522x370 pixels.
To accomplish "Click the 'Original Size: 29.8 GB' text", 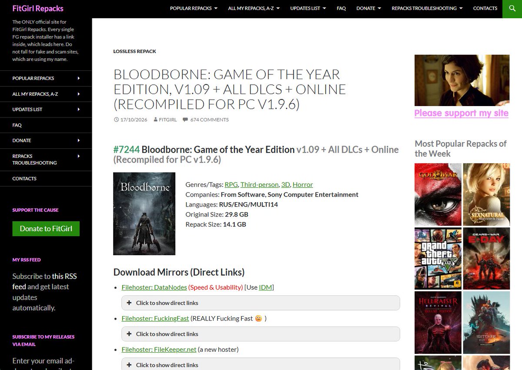I will (217, 214).
